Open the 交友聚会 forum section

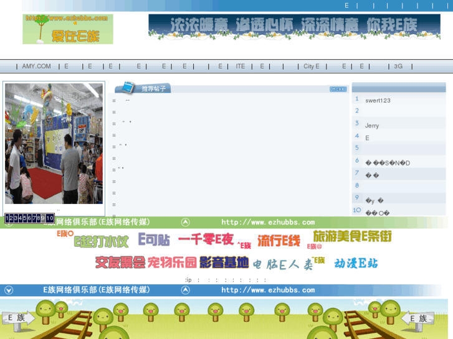pos(120,262)
